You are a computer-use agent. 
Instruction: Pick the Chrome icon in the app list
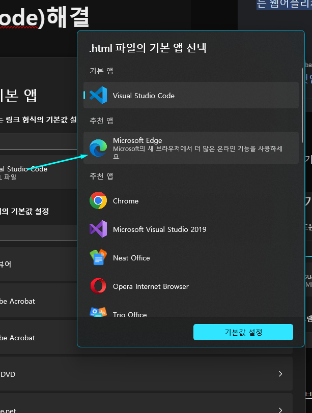coord(98,200)
